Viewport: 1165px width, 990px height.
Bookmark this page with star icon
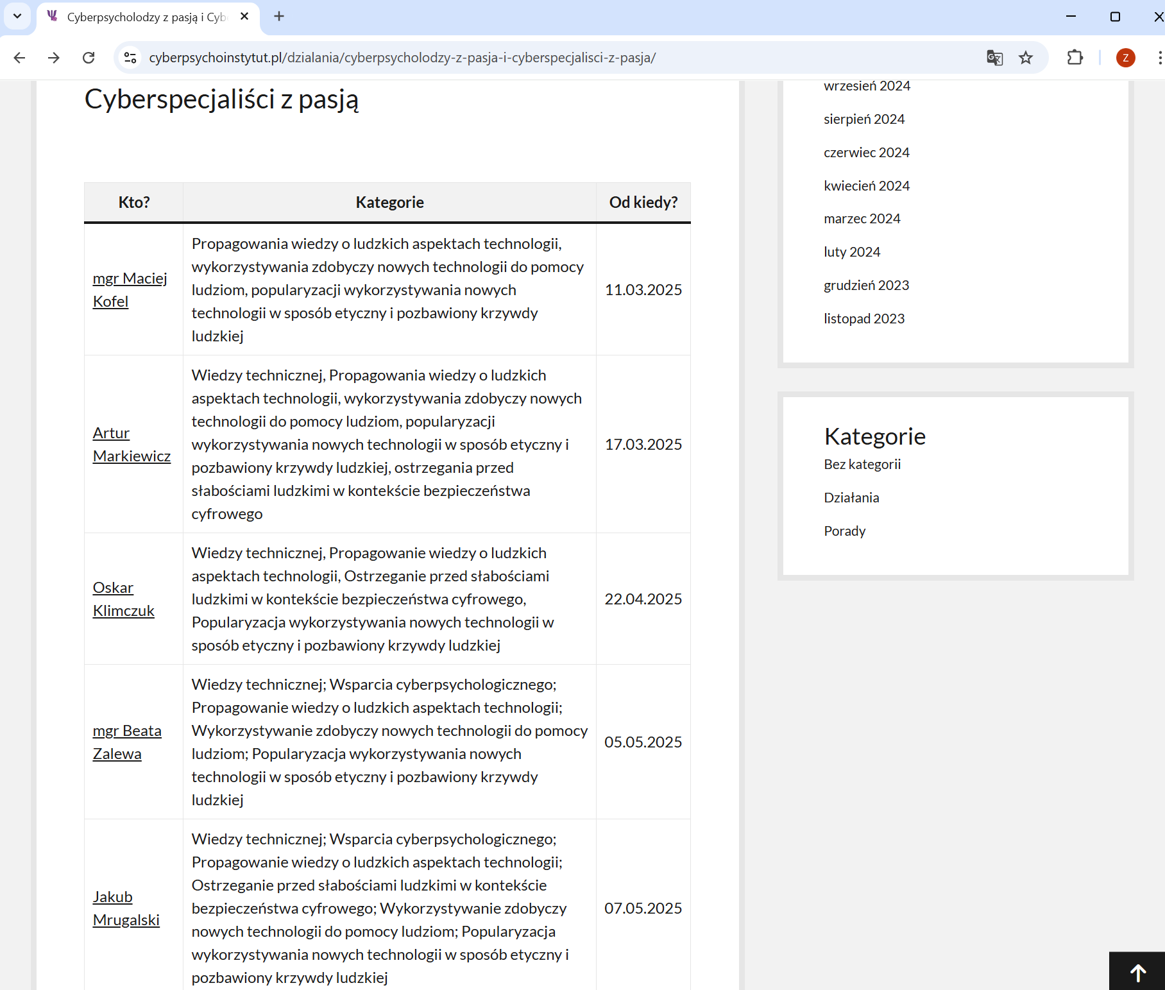1026,58
